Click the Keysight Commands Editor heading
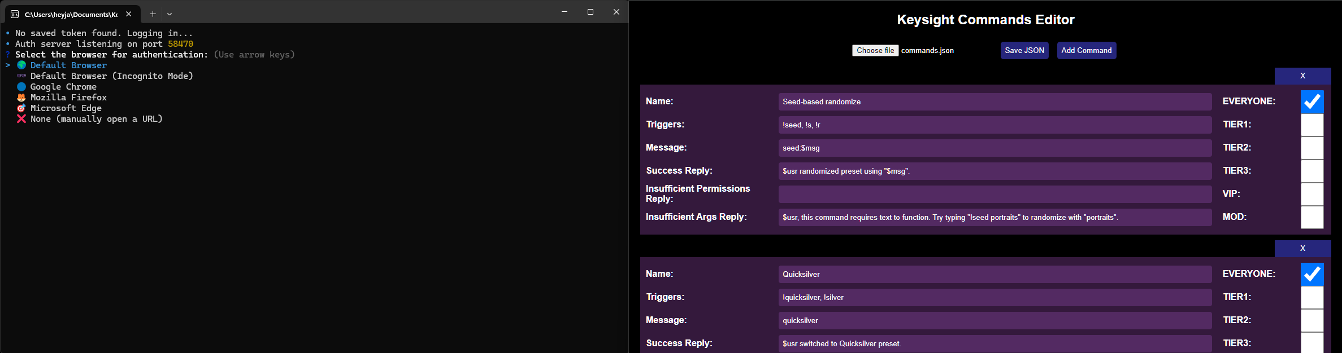 coord(985,20)
